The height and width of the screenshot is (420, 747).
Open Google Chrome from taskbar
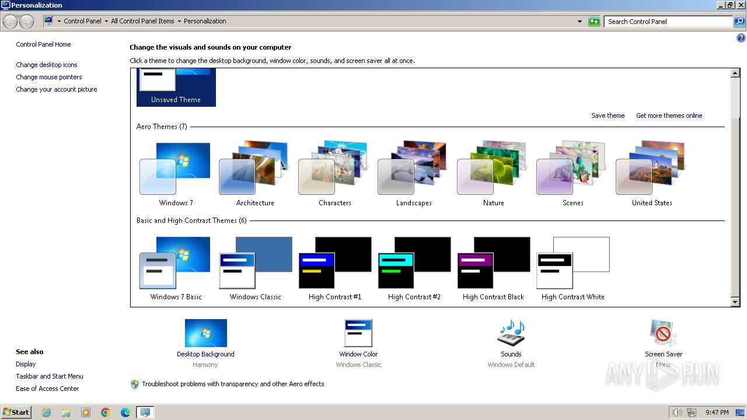click(106, 412)
